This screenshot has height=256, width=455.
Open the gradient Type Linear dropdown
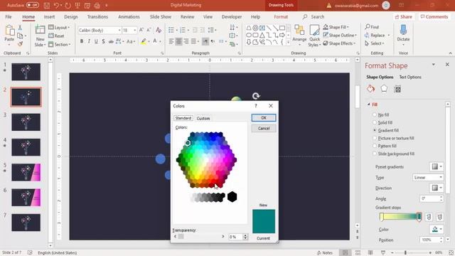pos(428,177)
